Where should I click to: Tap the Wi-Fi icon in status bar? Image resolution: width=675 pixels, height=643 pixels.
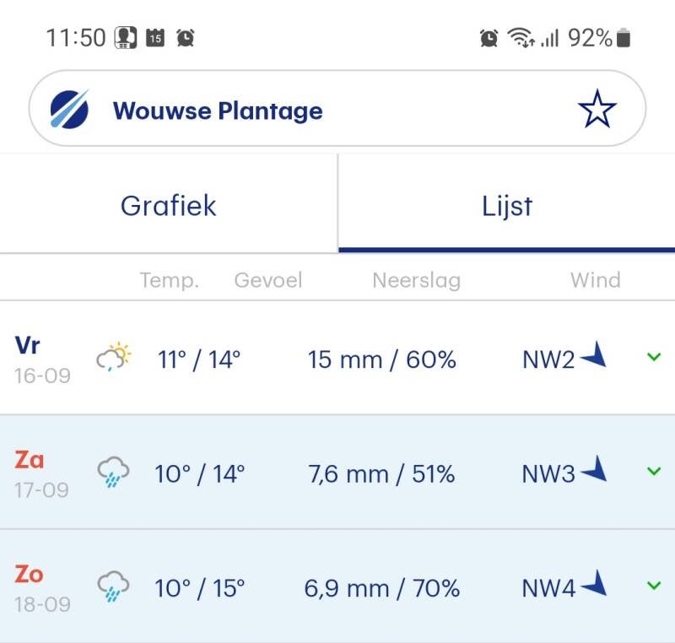[520, 38]
